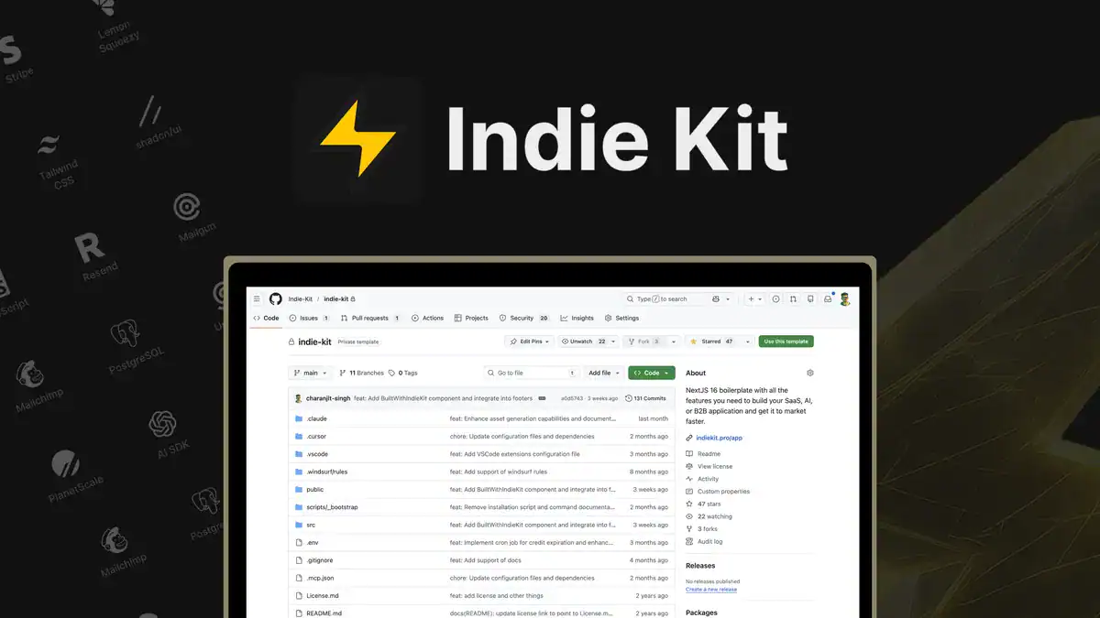Open the hamburger navigation menu icon
Viewport: 1100px width, 618px height.
257,299
